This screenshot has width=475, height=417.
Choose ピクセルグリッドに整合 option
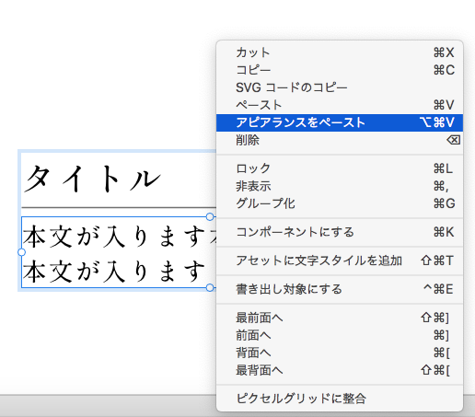[340, 399]
